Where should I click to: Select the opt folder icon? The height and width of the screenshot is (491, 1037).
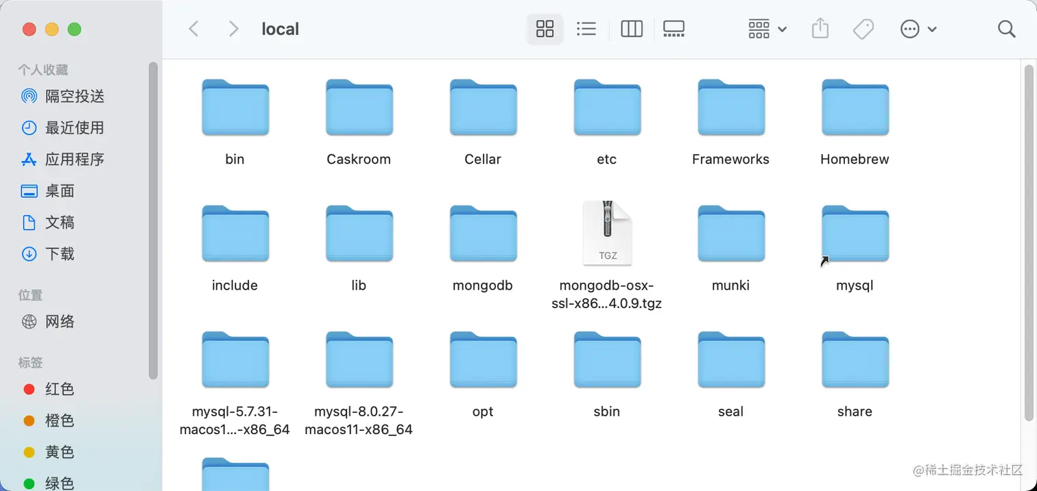pos(484,360)
